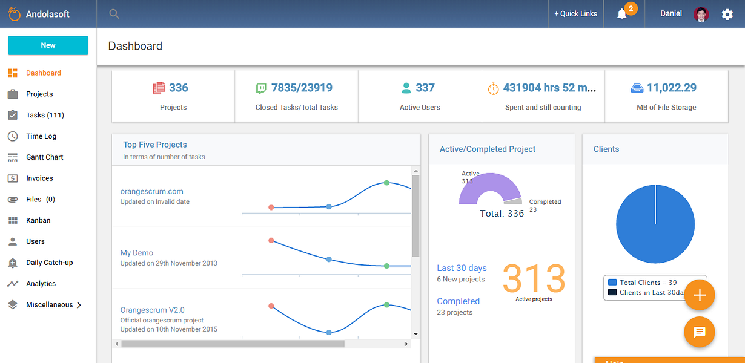Click the Daily Catch-up bell icon

13,263
